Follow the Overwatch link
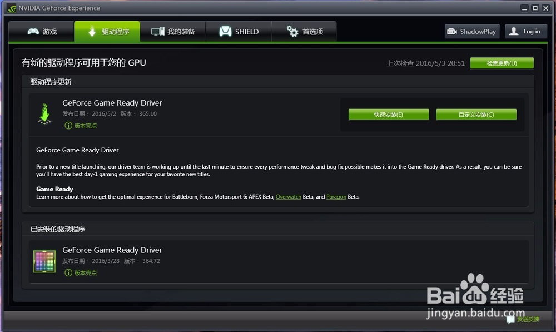The height and width of the screenshot is (332, 556). tap(288, 197)
